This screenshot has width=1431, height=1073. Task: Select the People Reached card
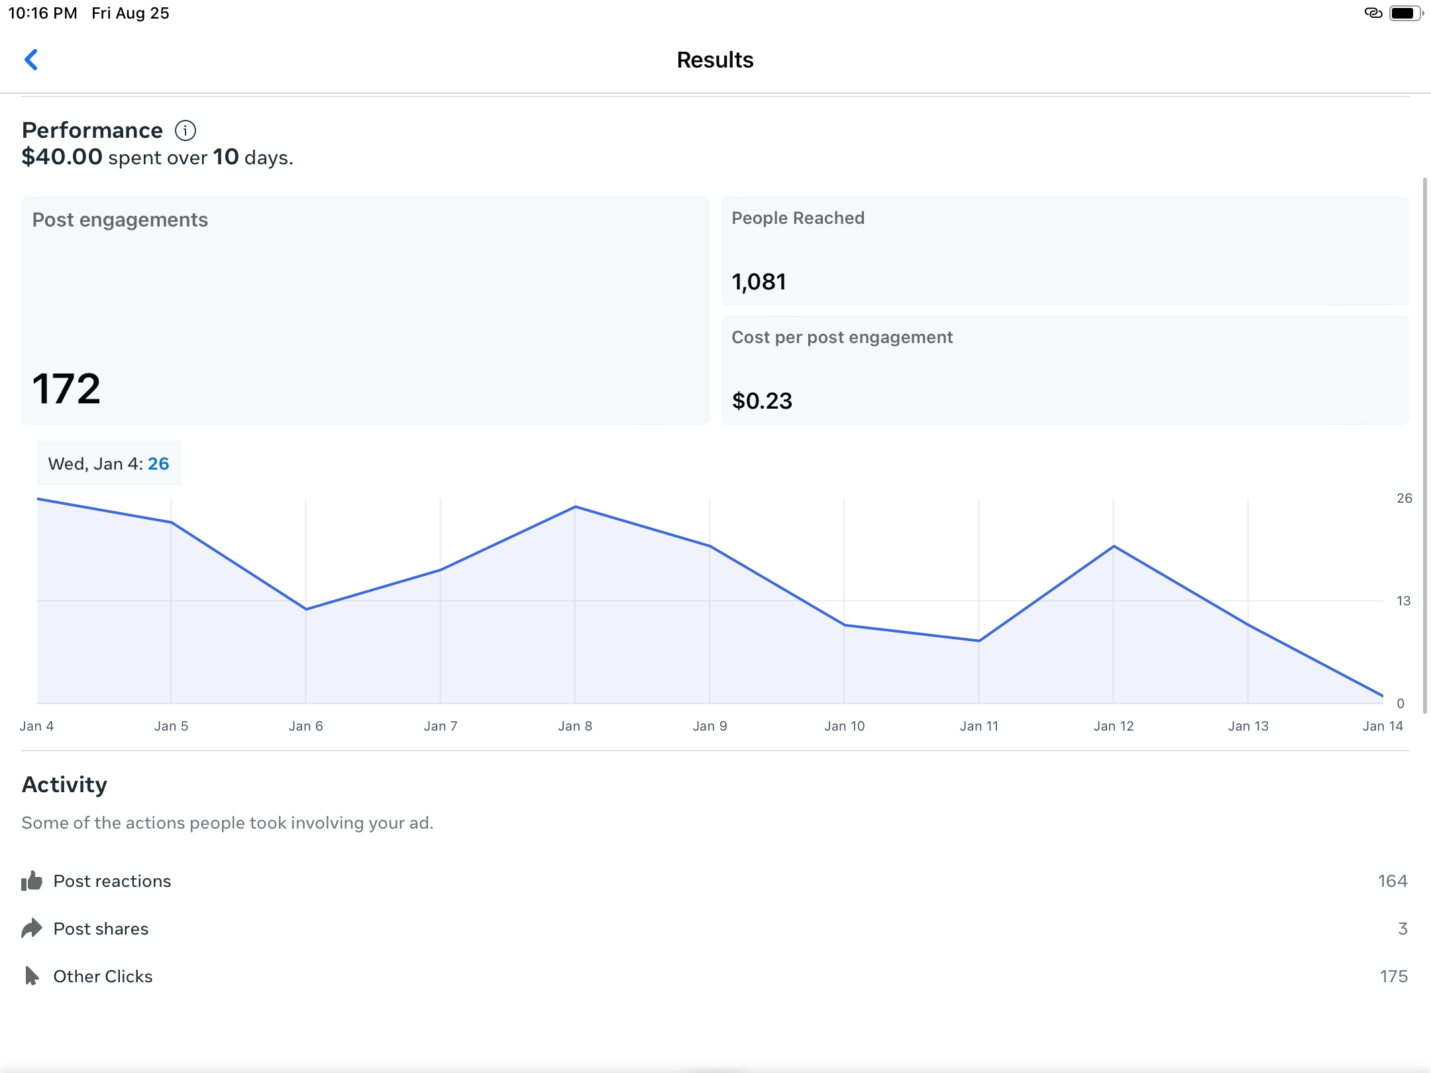(1065, 250)
